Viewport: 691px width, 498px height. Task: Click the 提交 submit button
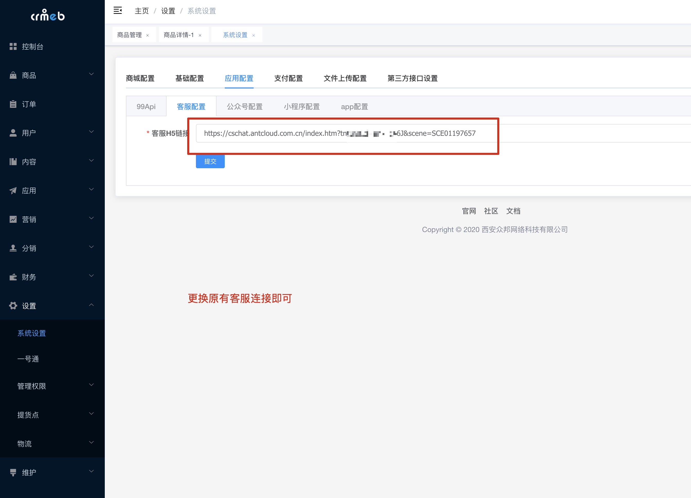click(210, 161)
